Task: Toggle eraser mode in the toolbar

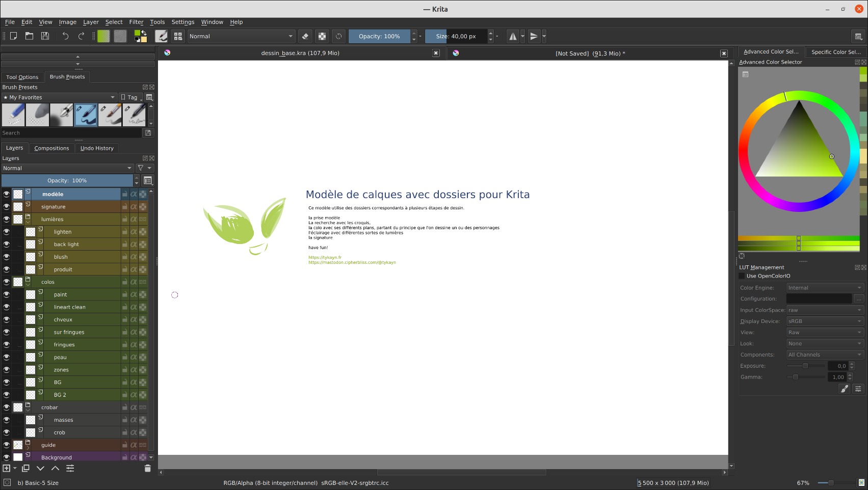Action: 305,36
